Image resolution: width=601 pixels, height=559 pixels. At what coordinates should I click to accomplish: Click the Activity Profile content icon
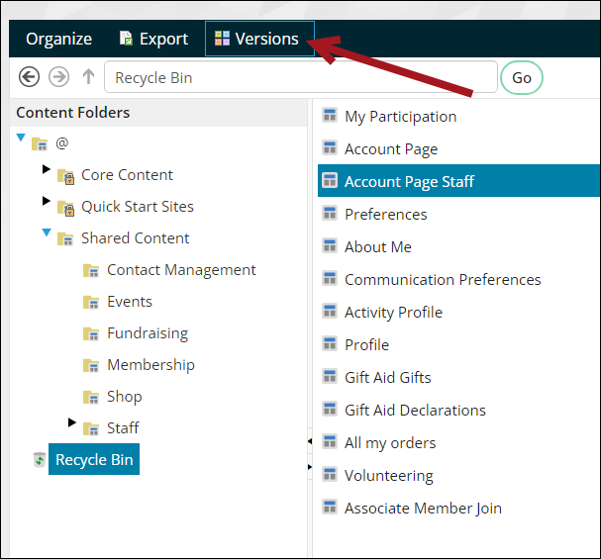[330, 311]
